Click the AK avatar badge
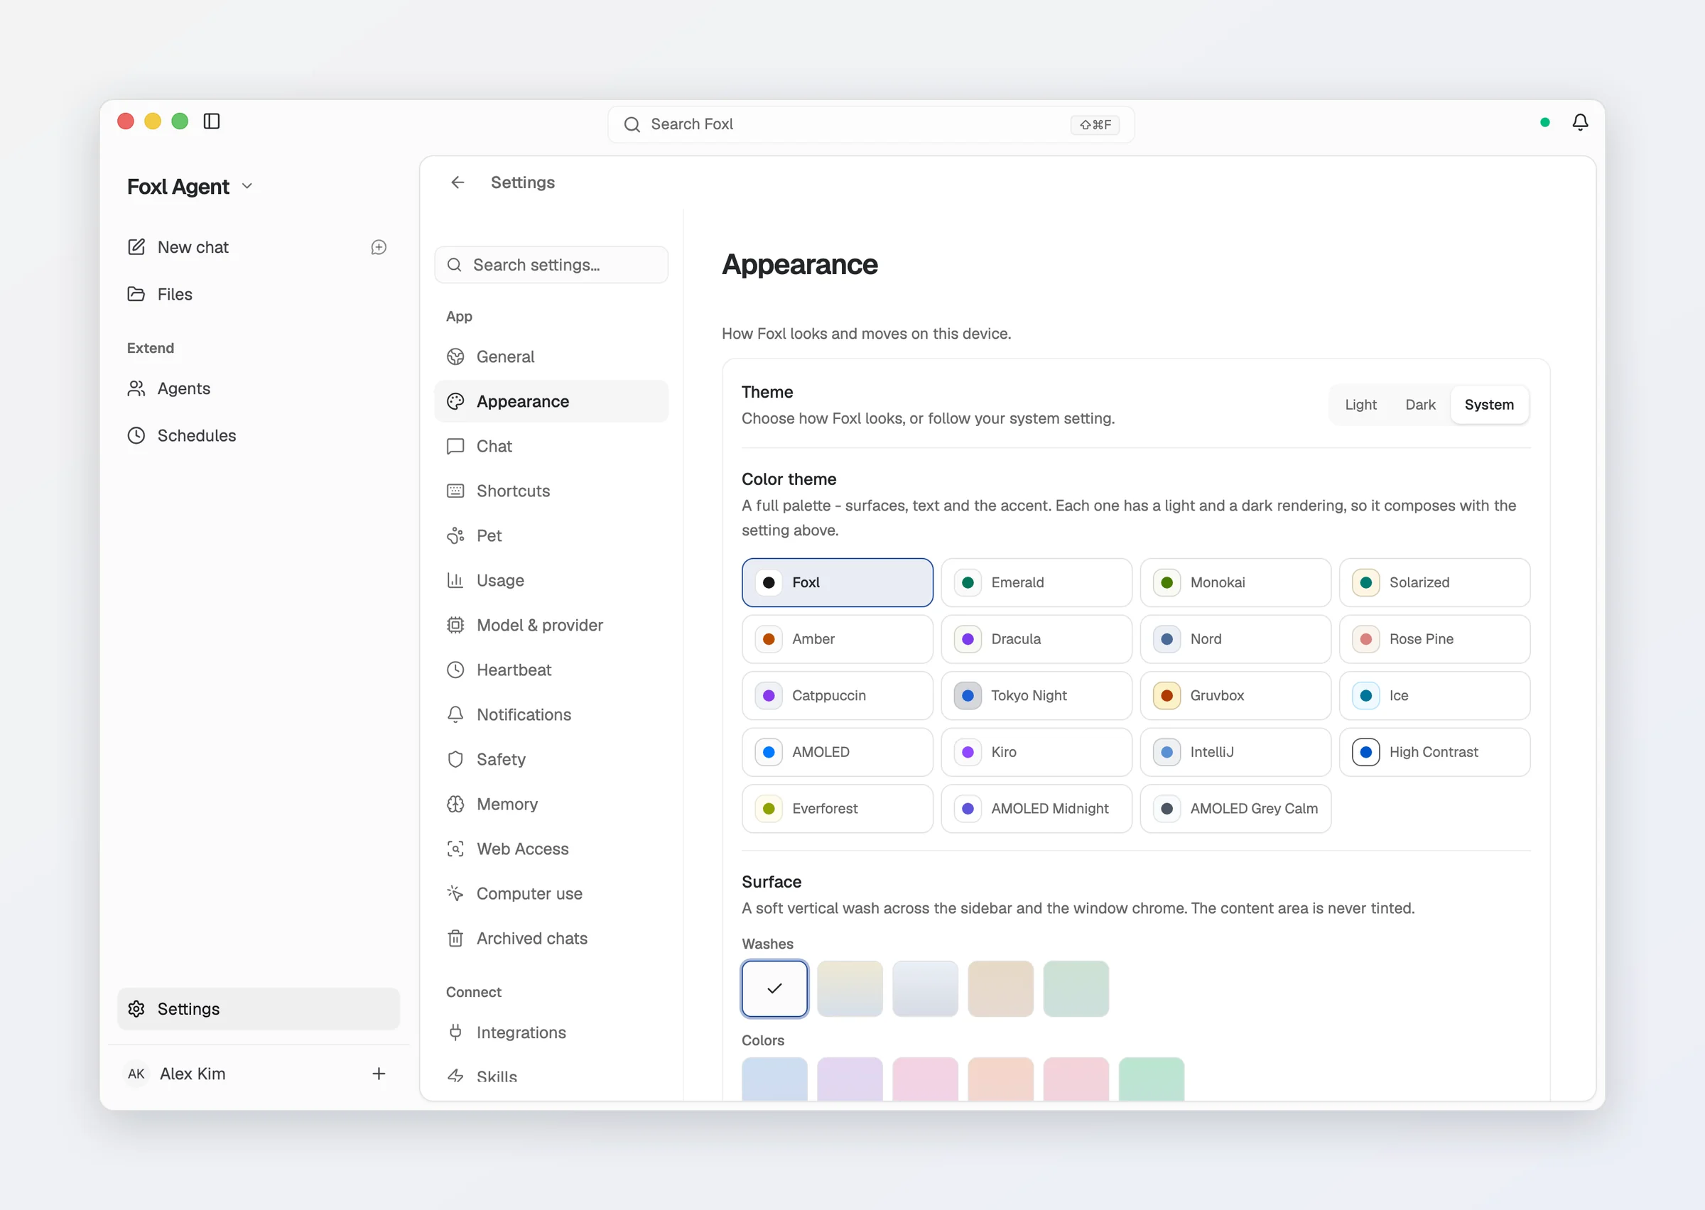This screenshot has height=1210, width=1705. [136, 1074]
